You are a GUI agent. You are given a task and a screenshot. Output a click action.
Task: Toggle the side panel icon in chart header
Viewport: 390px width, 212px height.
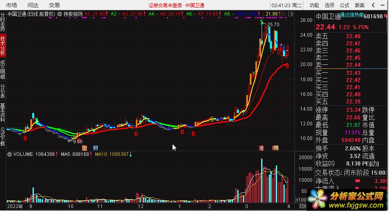coord(291,14)
